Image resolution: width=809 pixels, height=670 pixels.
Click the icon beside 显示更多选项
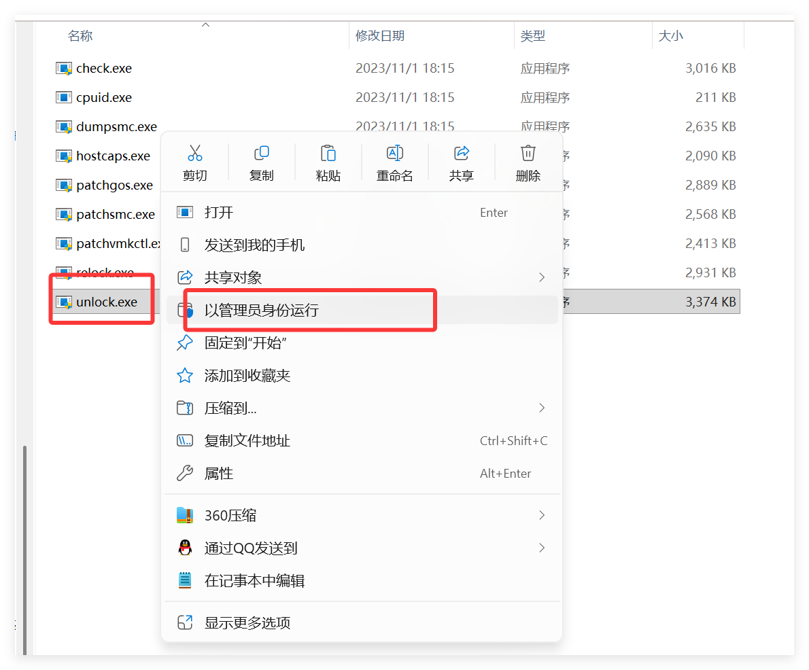pyautogui.click(x=185, y=622)
